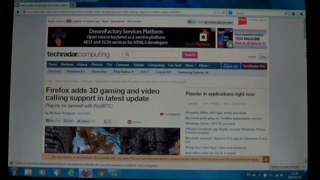Image resolution: width=320 pixels, height=180 pixels.
Task: Open the TechRadar Pro section
Action: point(254,66)
